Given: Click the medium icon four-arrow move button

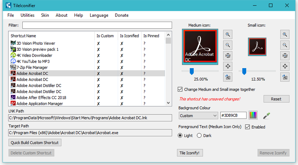Looking at the screenshot, I should (x=228, y=66).
